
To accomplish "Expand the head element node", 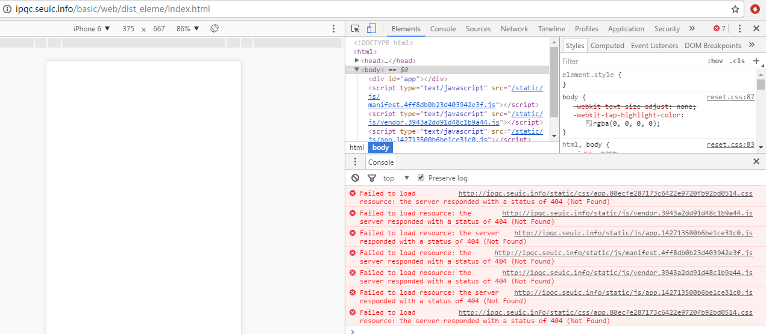I will (x=357, y=60).
